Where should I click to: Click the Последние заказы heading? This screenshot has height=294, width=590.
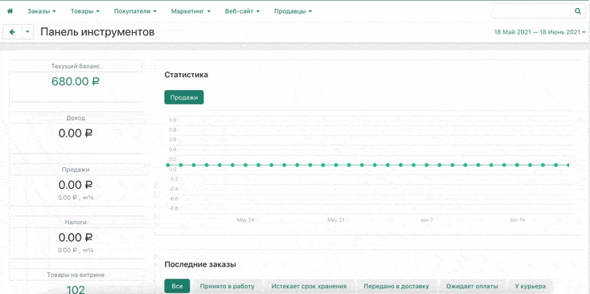pyautogui.click(x=200, y=264)
